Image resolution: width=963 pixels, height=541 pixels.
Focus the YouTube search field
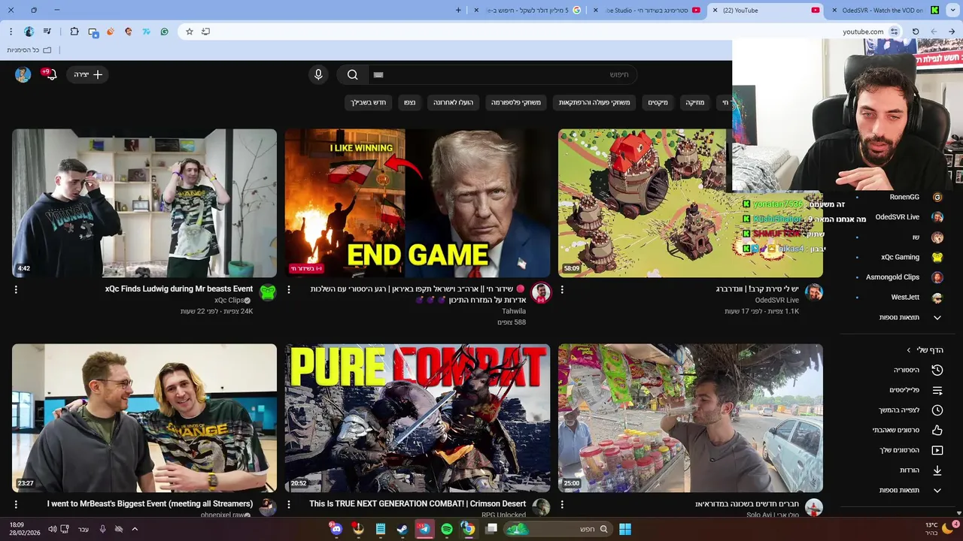coord(502,74)
